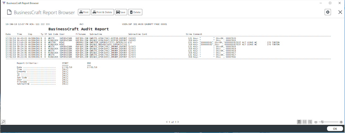Screen dimensions: 345x133
Task: Click the [ALL] value next to Company
Action: [x=65, y=71]
